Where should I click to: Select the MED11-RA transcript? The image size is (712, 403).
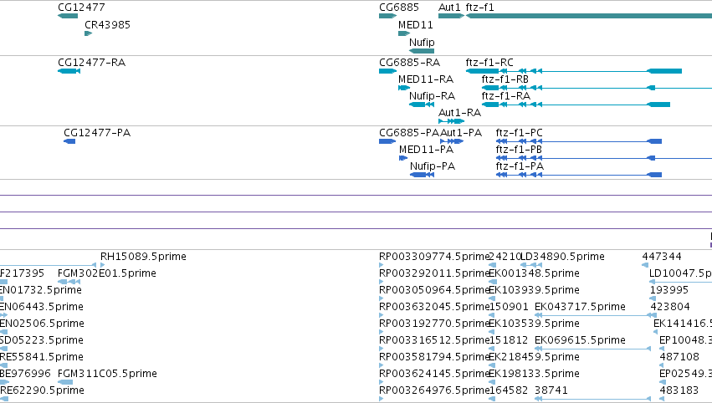403,88
